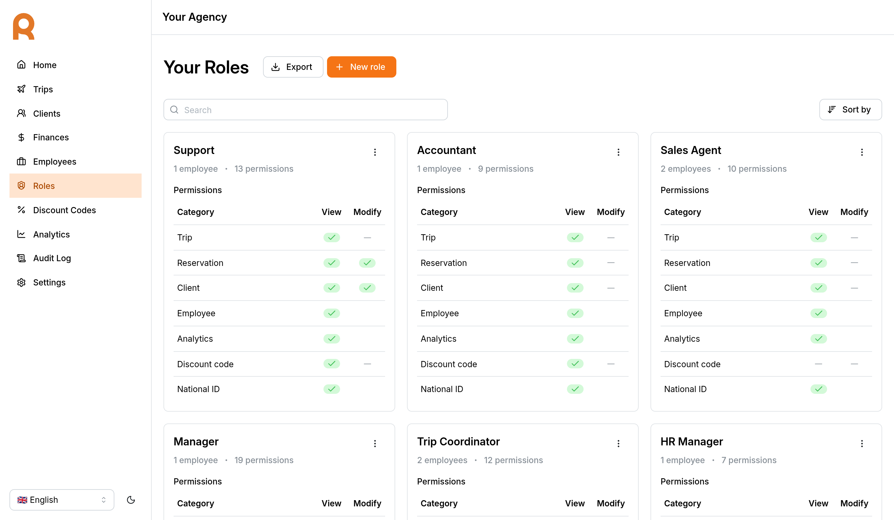Open the Finances section
This screenshot has width=894, height=520.
[x=76, y=137]
